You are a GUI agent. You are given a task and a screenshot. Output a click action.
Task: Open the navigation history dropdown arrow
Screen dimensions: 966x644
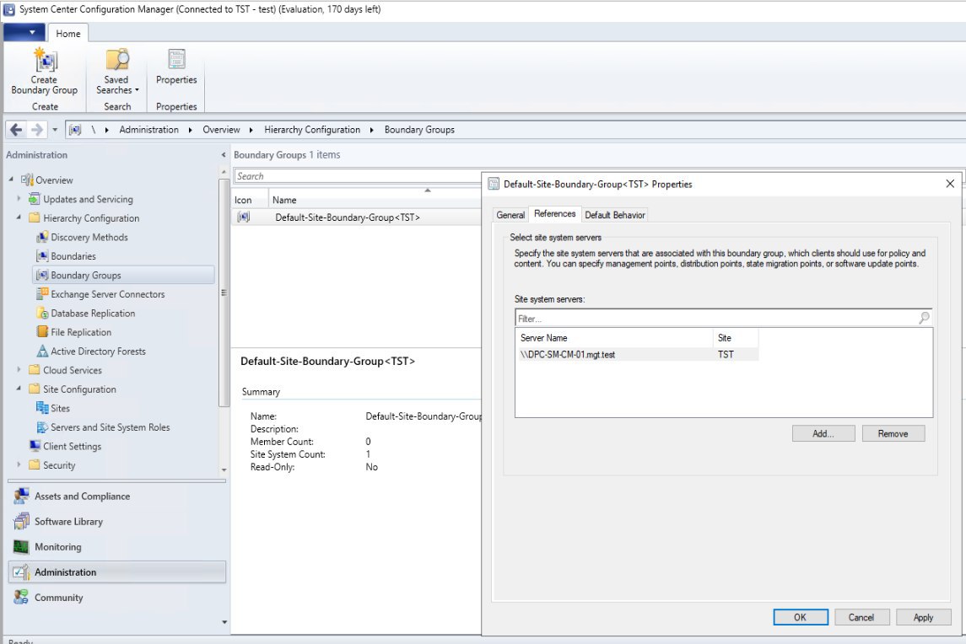55,130
